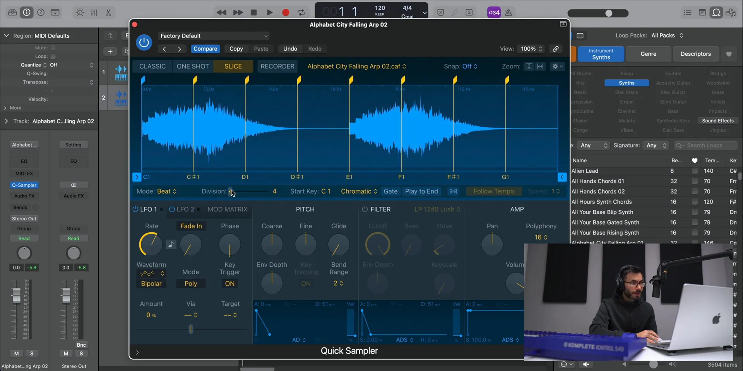Click the horizontal zoom icon
Screen dimensions: 743x371
(x=540, y=66)
